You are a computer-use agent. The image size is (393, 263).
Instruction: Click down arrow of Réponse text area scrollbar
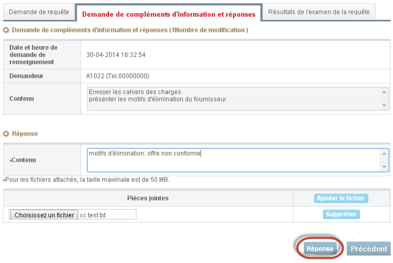(384, 167)
